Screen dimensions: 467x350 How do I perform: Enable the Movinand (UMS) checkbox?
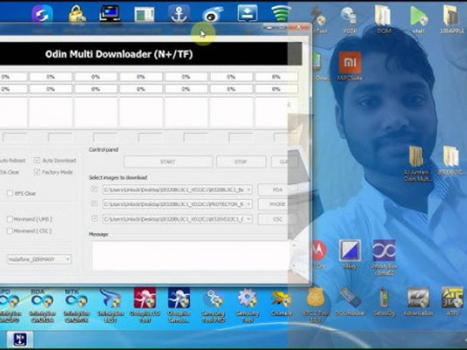pyautogui.click(x=9, y=219)
